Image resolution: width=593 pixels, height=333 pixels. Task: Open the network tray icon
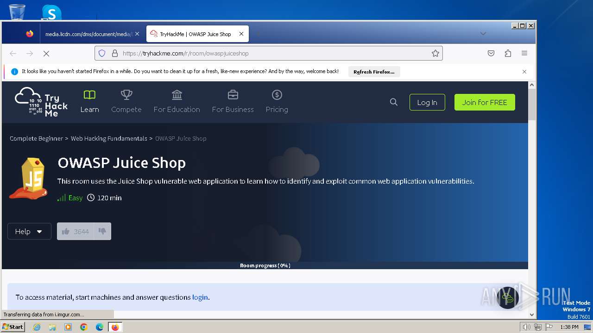coord(538,327)
